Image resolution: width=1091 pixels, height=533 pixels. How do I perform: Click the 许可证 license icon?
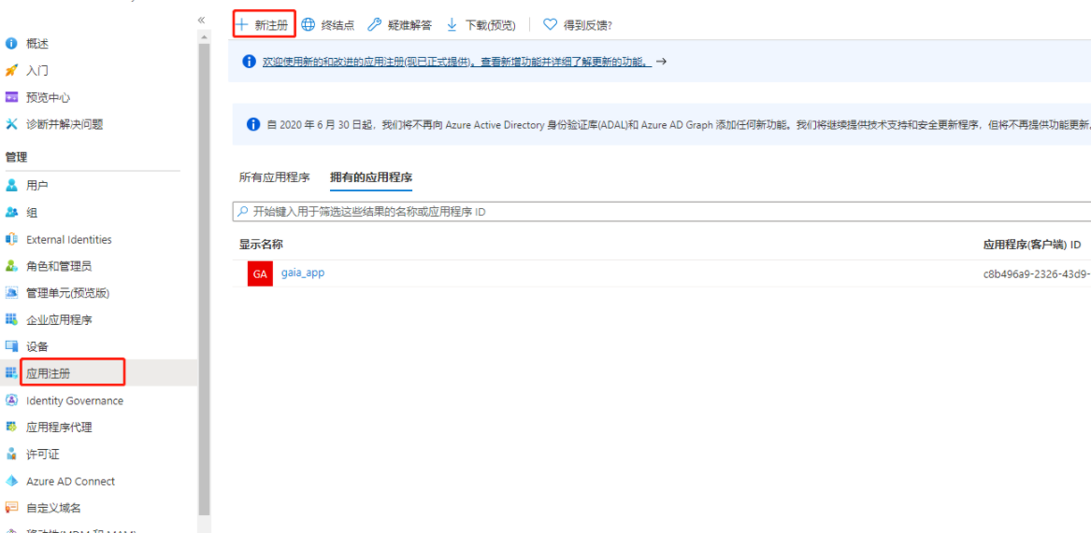(x=10, y=454)
